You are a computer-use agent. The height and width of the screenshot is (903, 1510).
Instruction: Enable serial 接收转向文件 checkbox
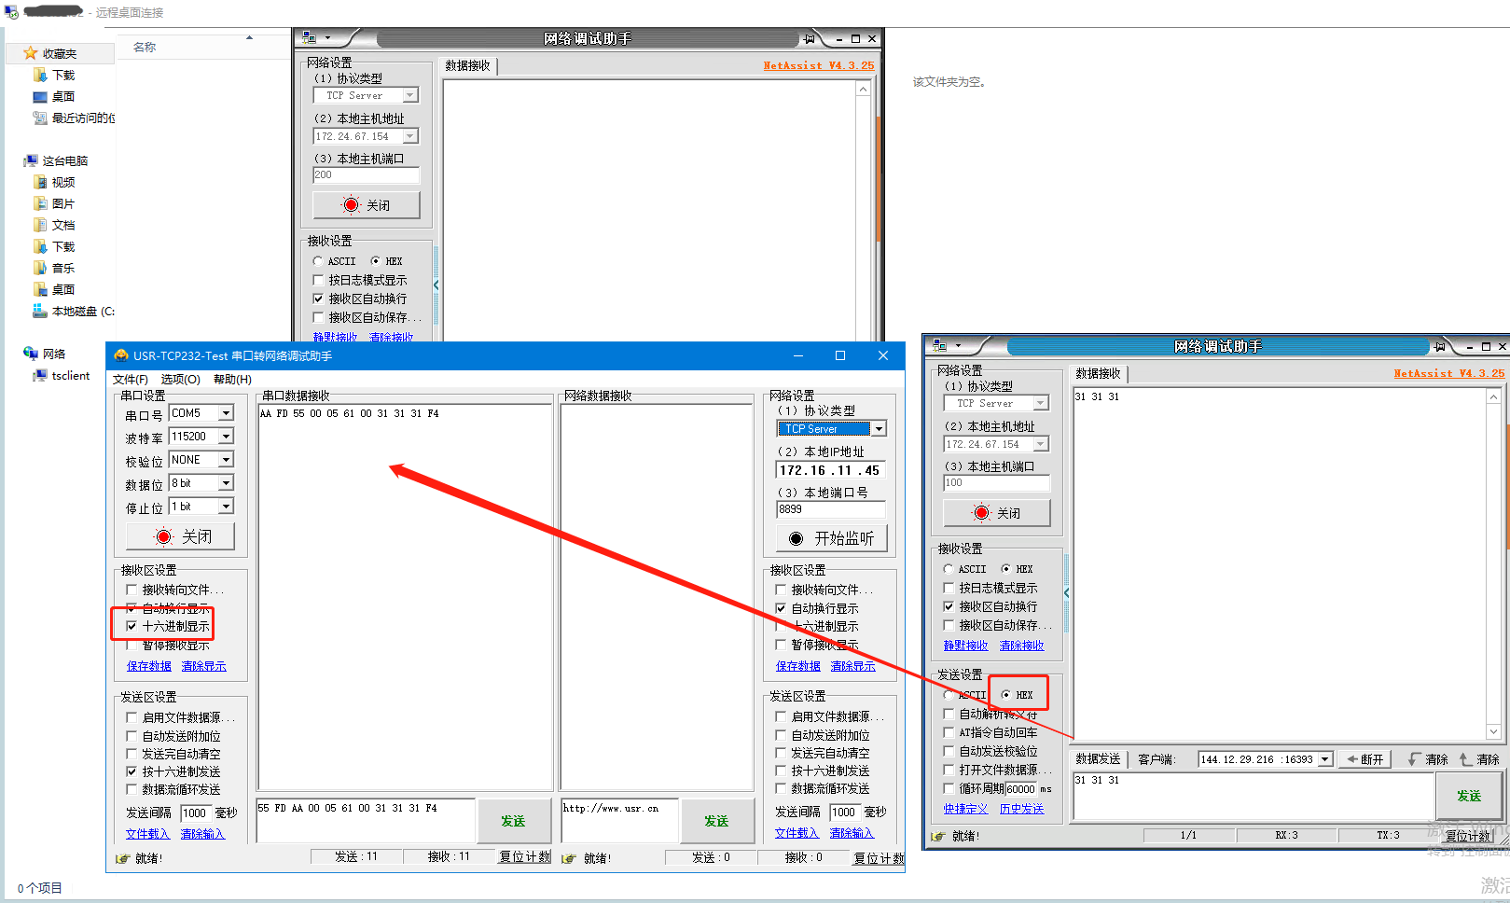[132, 590]
